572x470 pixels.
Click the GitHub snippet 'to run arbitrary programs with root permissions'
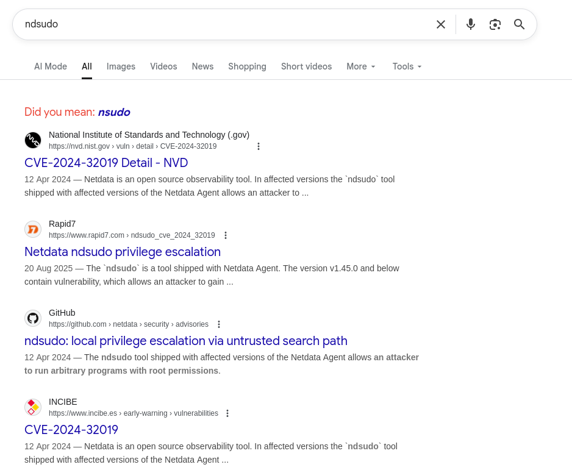click(122, 371)
